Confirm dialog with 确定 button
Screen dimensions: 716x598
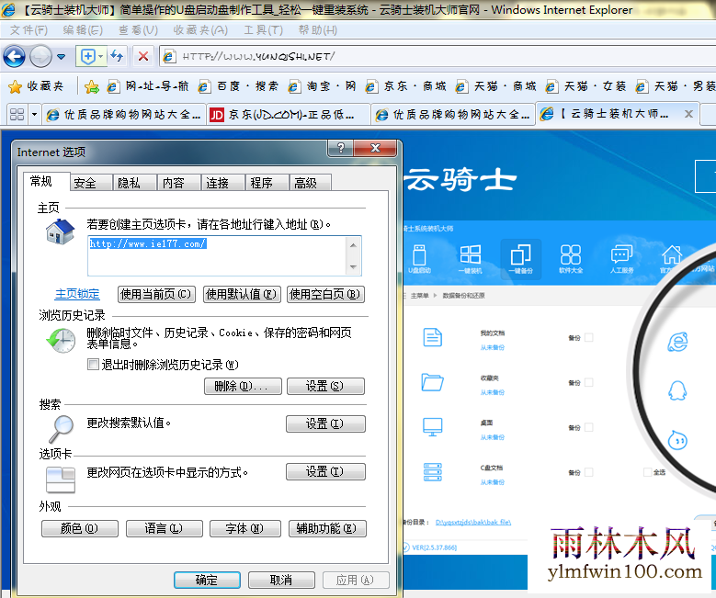click(x=207, y=580)
